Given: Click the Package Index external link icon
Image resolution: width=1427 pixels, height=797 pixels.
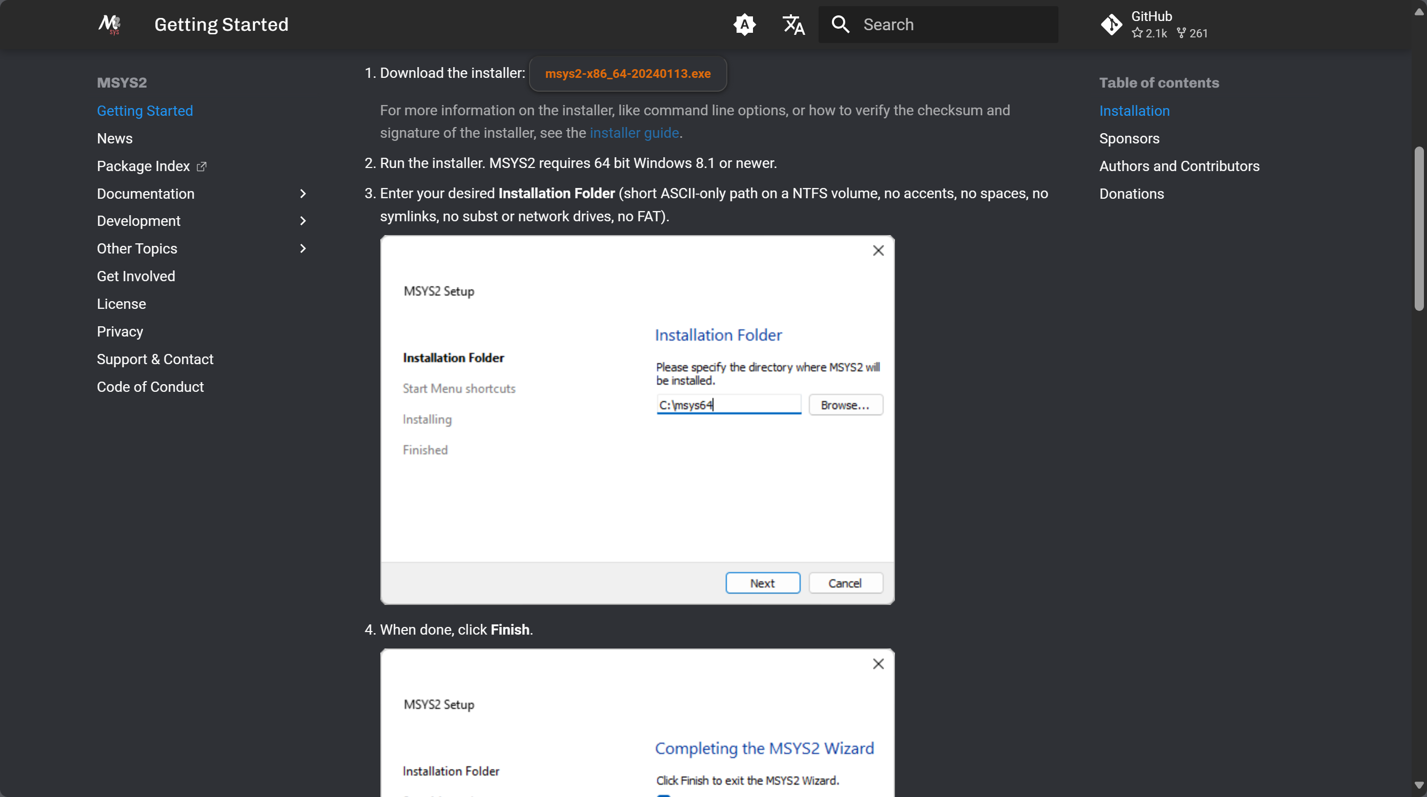Looking at the screenshot, I should click(x=201, y=166).
